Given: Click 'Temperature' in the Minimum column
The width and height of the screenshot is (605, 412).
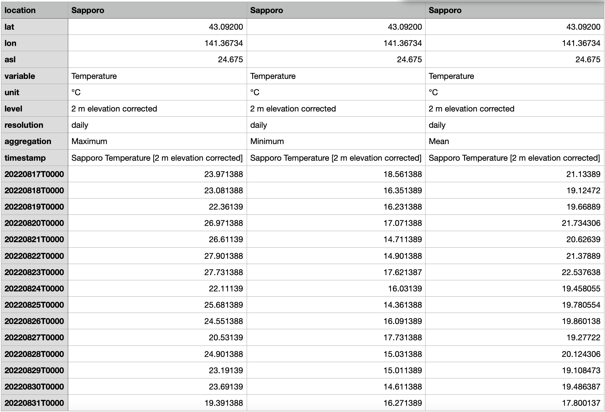Looking at the screenshot, I should point(336,76).
